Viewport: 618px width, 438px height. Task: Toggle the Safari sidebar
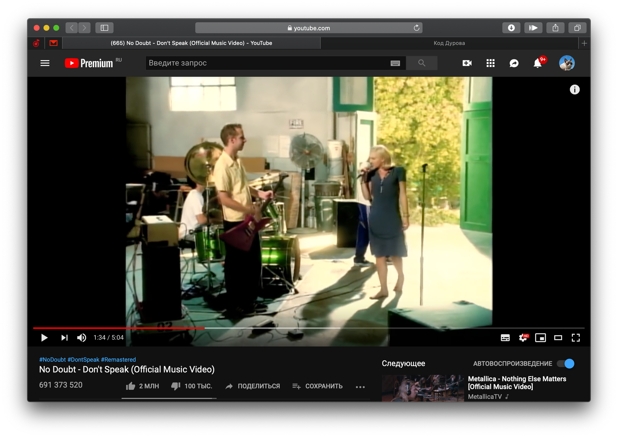(104, 28)
